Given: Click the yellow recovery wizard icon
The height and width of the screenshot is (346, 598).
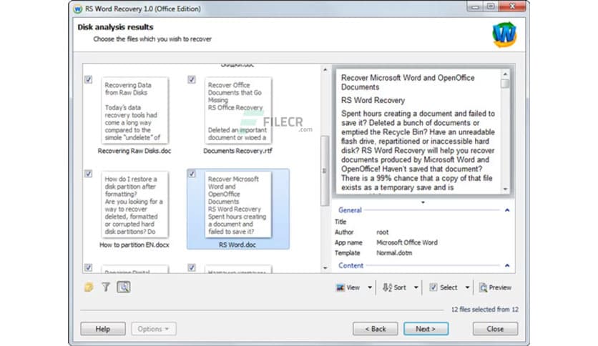Looking at the screenshot, I should pos(89,287).
